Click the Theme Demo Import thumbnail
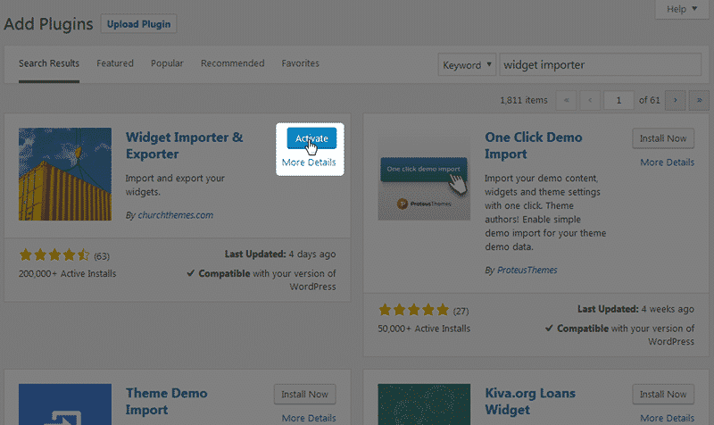 coord(65,404)
